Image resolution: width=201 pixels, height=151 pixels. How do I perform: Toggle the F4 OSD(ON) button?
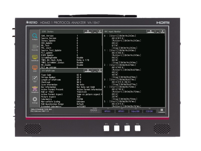(149, 111)
